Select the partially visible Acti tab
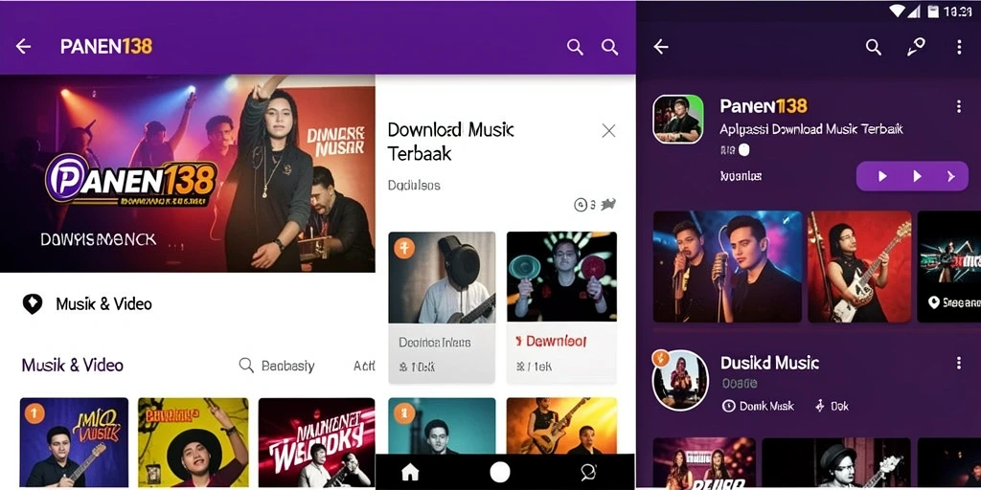 click(x=364, y=366)
